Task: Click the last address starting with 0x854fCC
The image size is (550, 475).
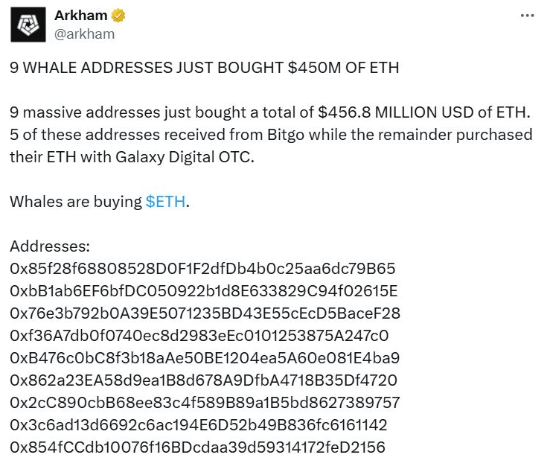Action: point(197,447)
